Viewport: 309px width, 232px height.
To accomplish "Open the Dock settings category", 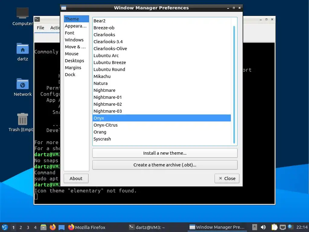I will (76, 74).
